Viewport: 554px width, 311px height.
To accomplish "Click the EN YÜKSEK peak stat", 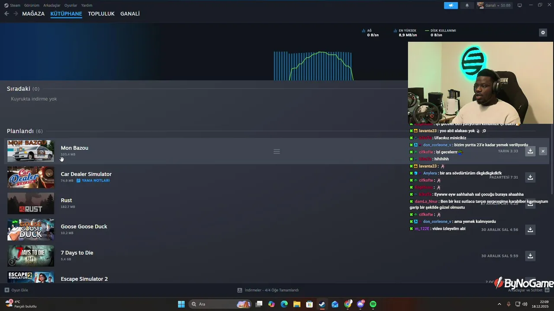I will click(406, 33).
